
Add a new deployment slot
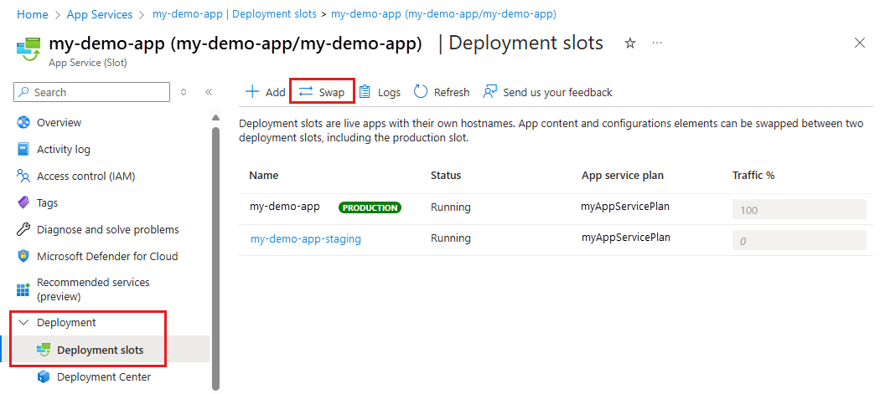(x=265, y=92)
